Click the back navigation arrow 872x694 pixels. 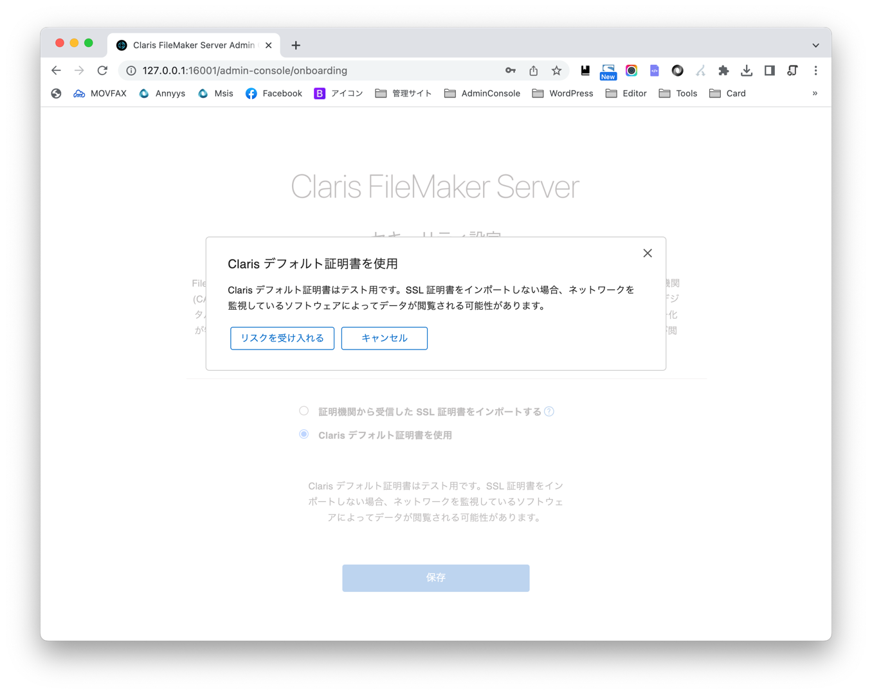point(56,71)
